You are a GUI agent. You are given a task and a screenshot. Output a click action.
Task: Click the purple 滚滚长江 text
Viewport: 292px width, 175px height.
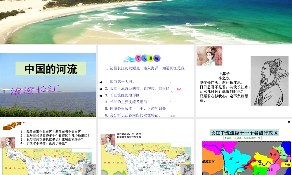[x=35, y=90]
